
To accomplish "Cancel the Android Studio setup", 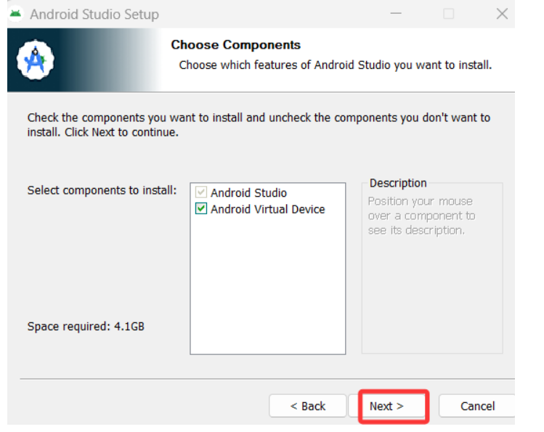I will 477,406.
